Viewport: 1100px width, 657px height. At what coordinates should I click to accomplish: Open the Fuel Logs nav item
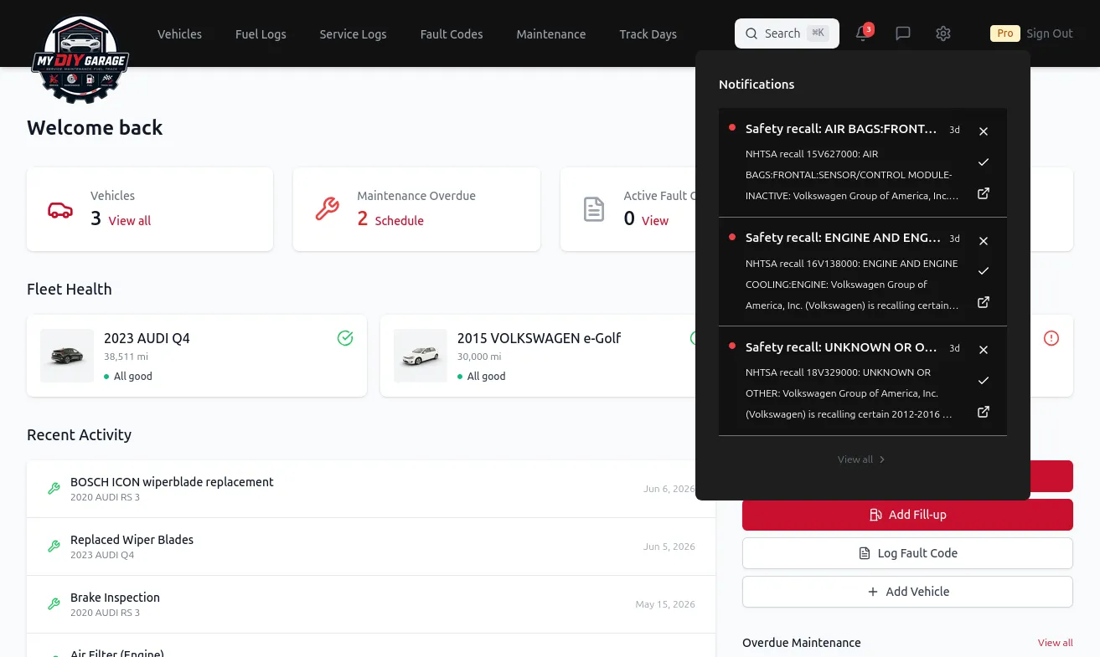[261, 34]
